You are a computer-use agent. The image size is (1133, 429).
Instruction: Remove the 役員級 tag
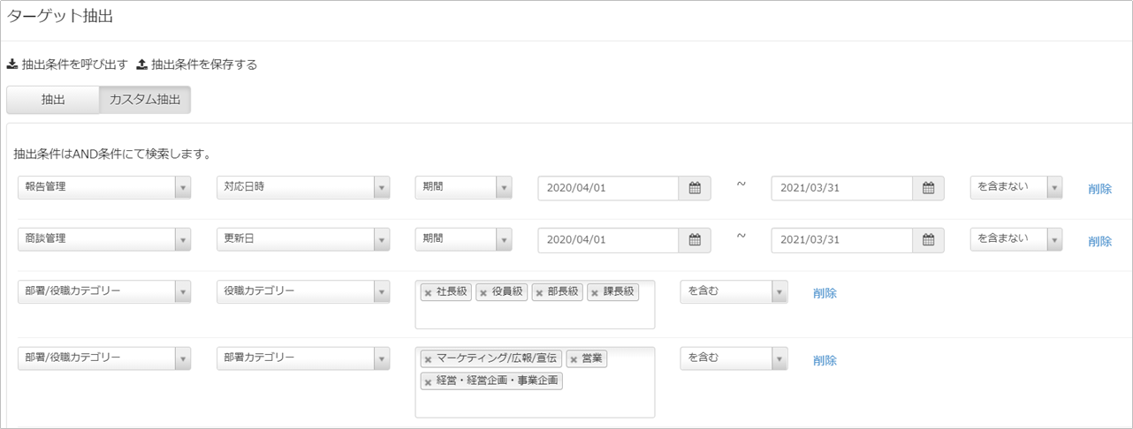coord(483,293)
